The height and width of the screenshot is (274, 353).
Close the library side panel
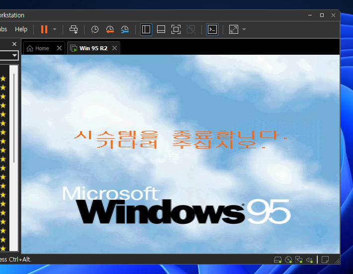click(x=14, y=44)
